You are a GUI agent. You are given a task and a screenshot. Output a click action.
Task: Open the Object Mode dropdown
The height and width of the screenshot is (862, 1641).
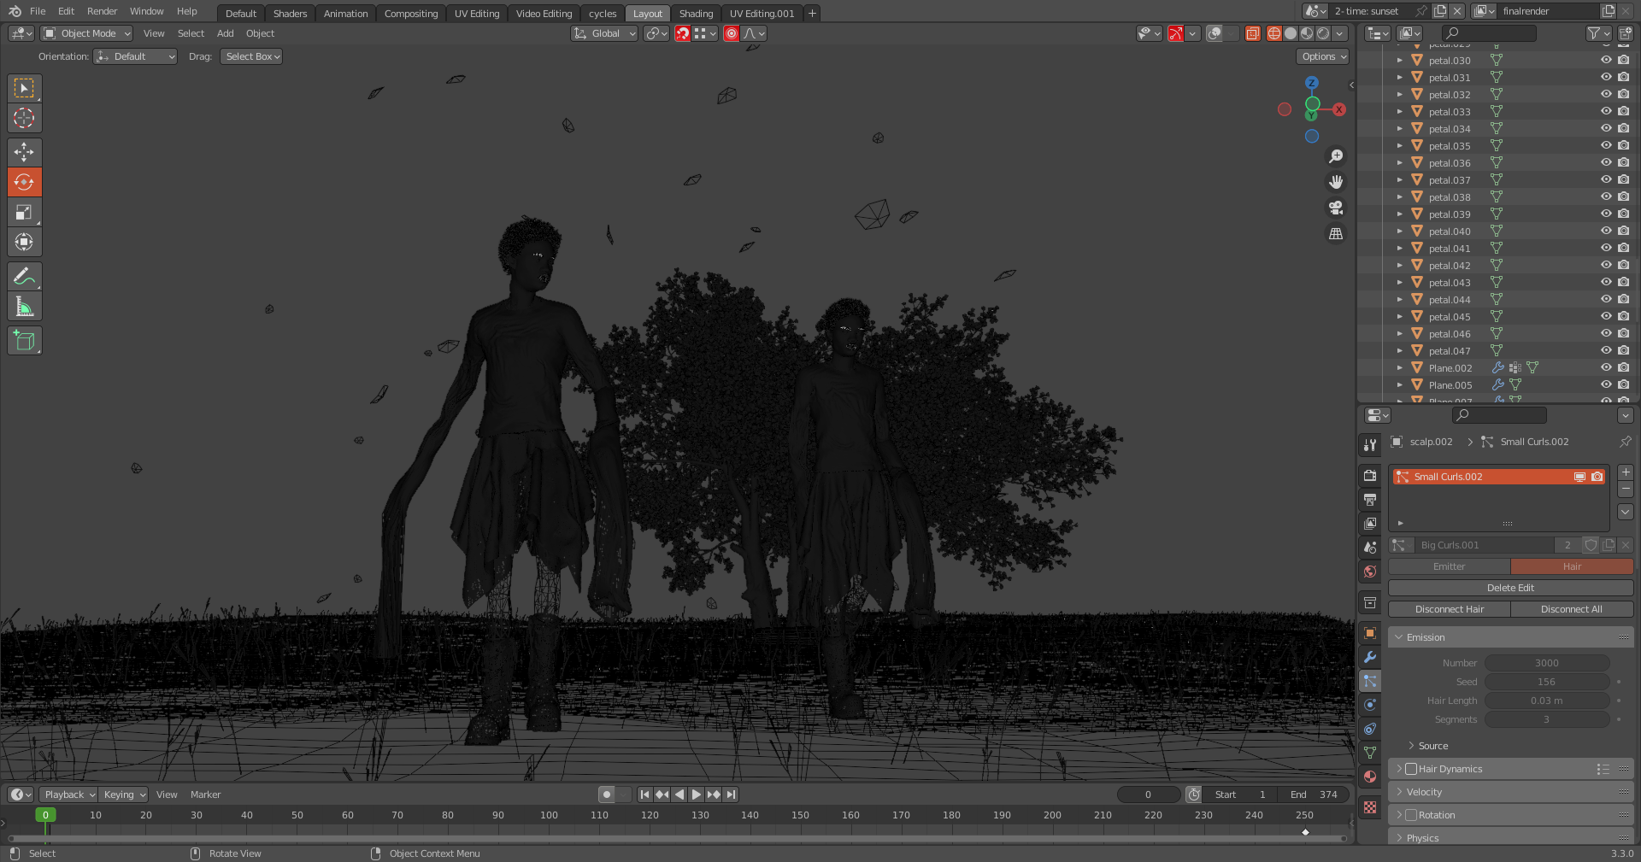pyautogui.click(x=87, y=33)
